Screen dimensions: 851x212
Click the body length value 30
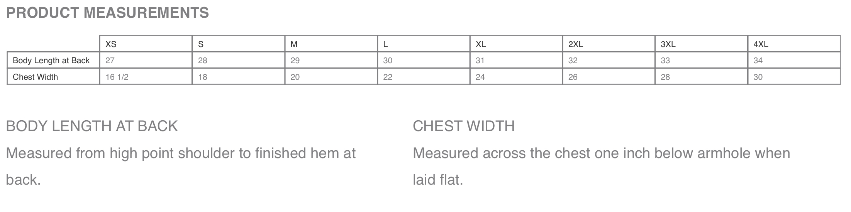388,61
